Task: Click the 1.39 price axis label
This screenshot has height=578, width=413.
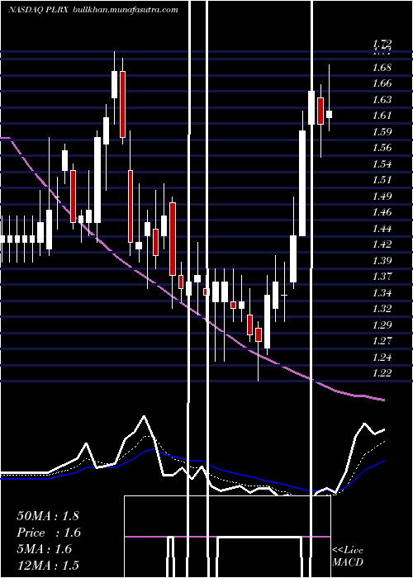Action: pyautogui.click(x=382, y=261)
